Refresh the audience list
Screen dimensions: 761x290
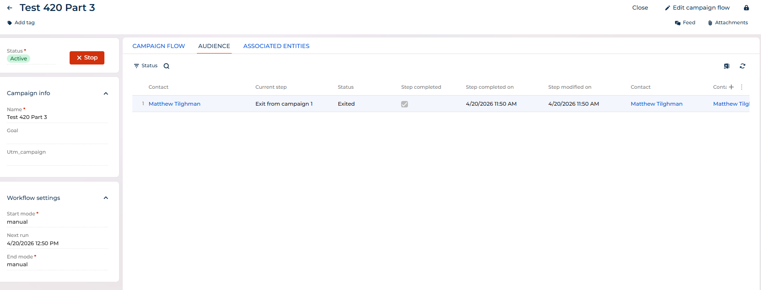pos(743,66)
